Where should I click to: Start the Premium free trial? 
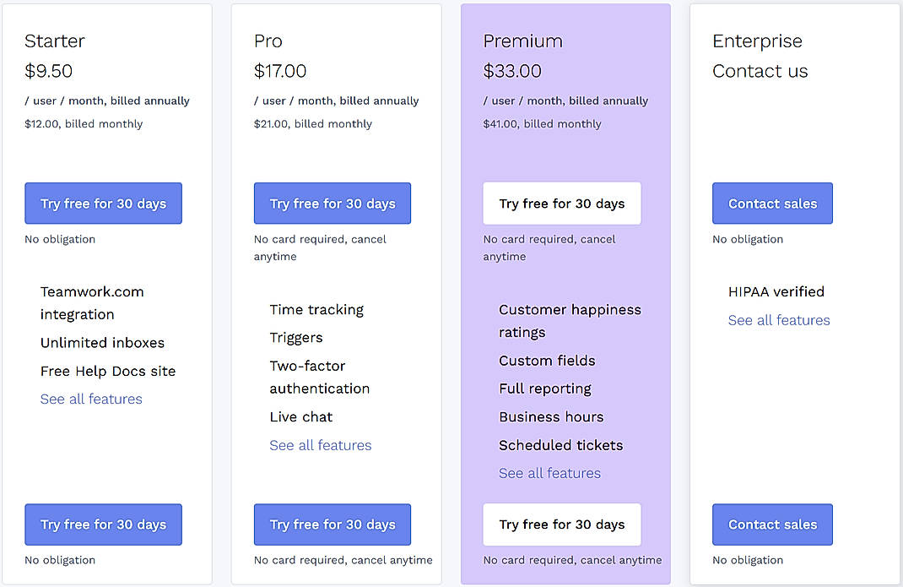[561, 203]
